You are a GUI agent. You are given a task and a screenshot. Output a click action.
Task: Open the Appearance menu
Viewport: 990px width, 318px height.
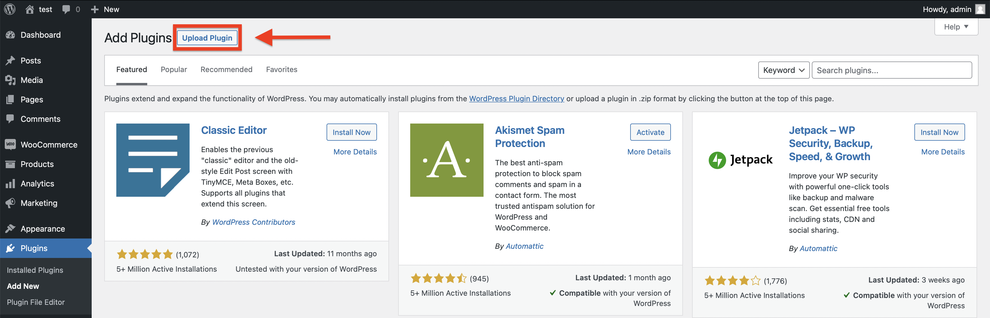pyautogui.click(x=46, y=228)
